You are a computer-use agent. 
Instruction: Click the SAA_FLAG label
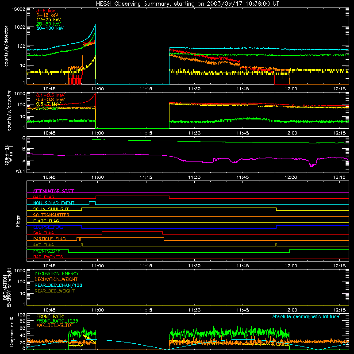(43, 233)
